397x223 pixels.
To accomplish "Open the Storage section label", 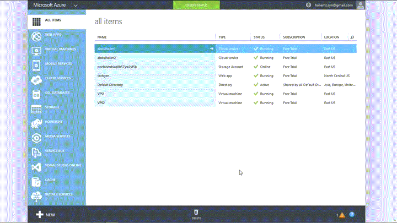I will coord(52,107).
